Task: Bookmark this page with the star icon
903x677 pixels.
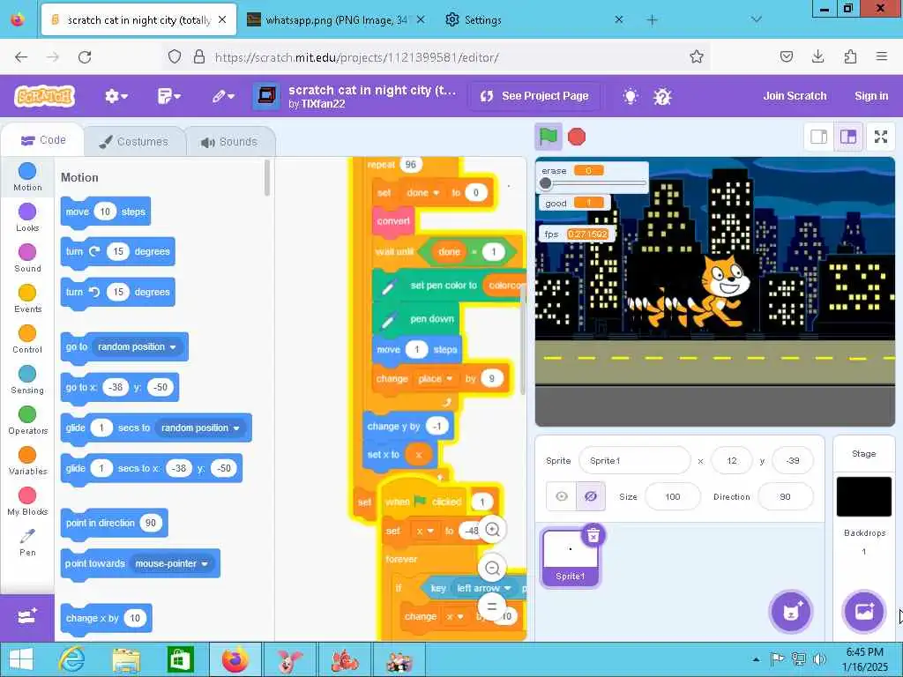Action: pos(697,56)
